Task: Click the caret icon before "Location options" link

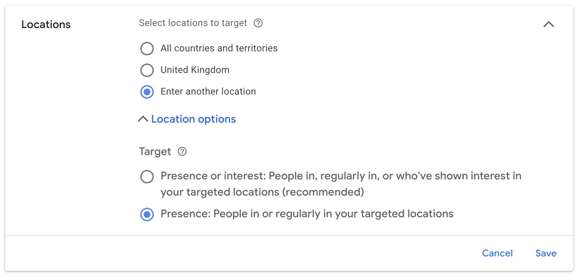Action: (x=142, y=119)
